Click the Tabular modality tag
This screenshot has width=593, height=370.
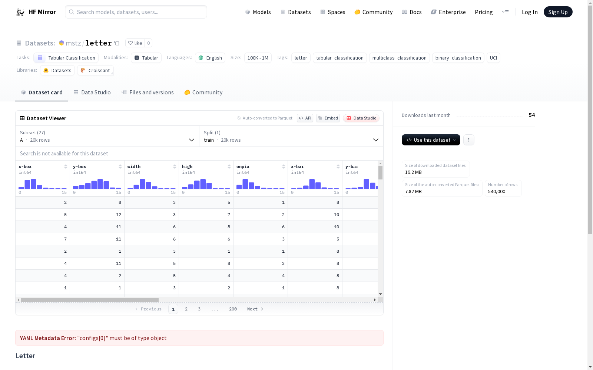coord(146,58)
